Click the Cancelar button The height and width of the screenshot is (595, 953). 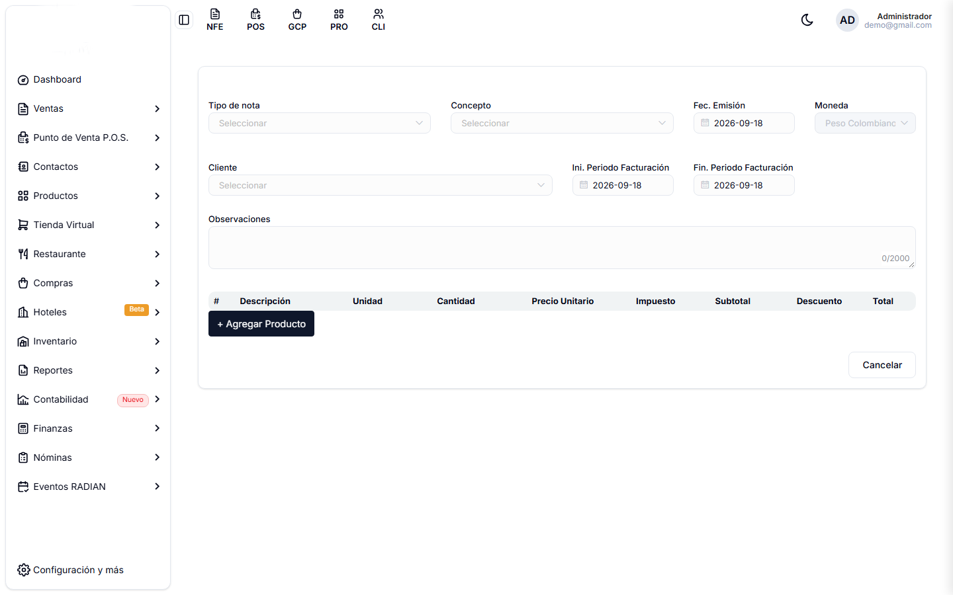[x=882, y=365]
